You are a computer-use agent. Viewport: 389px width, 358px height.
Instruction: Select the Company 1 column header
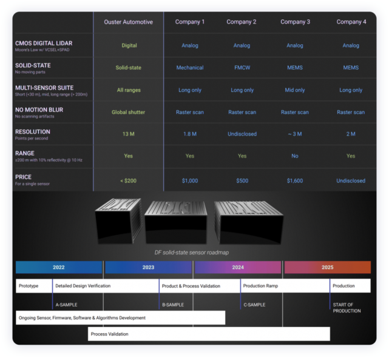[190, 22]
